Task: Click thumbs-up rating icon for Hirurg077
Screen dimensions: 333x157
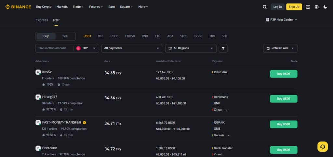Action: coord(43,110)
